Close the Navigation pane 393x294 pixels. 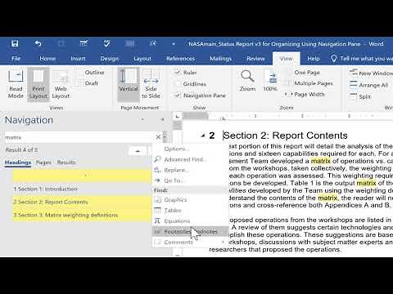click(163, 120)
